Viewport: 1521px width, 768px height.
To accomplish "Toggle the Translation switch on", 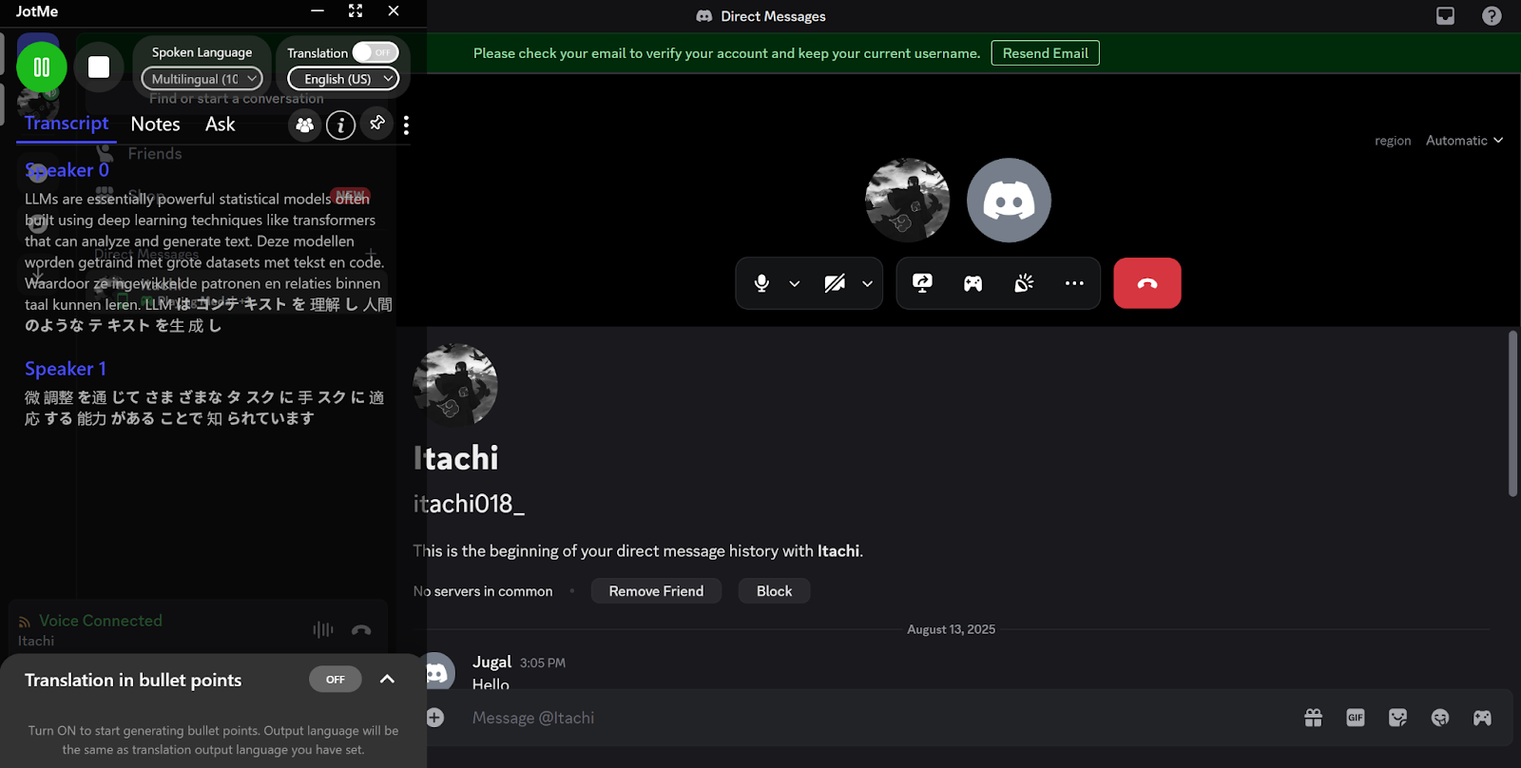I will pyautogui.click(x=375, y=52).
